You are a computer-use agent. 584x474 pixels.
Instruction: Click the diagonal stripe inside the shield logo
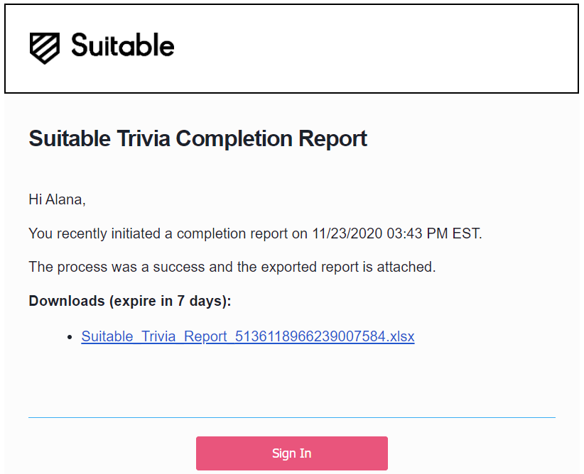pyautogui.click(x=43, y=47)
